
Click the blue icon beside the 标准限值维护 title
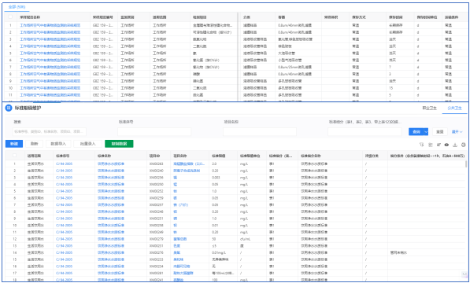point(9,108)
